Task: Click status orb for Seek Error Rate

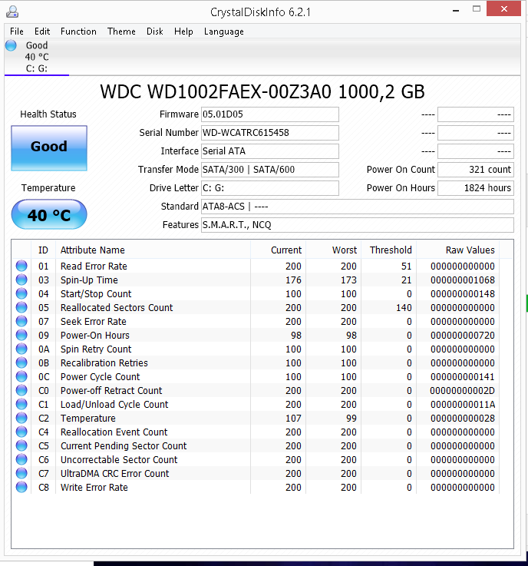Action: click(x=21, y=321)
